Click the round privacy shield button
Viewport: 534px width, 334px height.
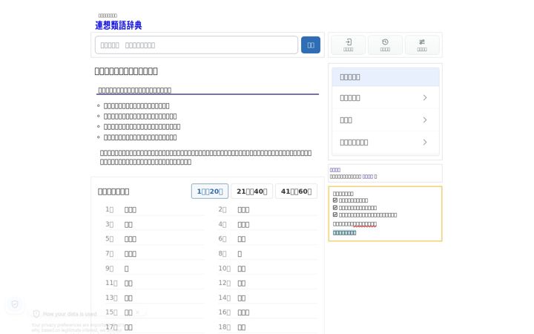[x=15, y=304]
